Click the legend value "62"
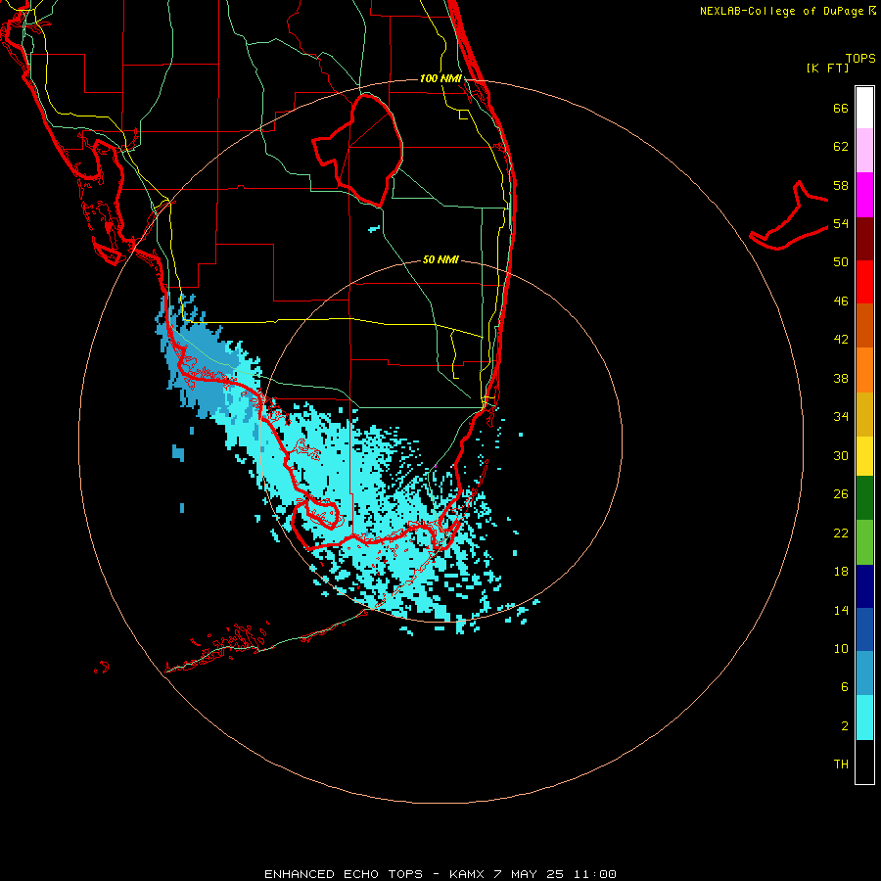Screen dimensions: 881x881 [x=841, y=147]
